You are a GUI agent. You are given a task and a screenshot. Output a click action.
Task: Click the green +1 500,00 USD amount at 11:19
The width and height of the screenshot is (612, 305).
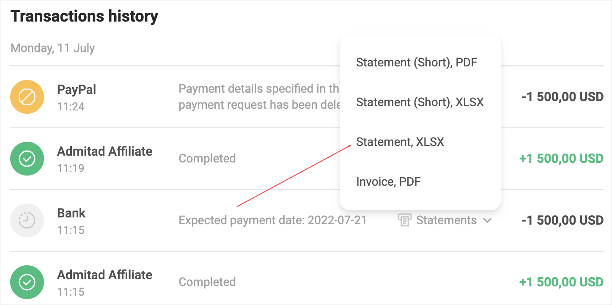[561, 159]
